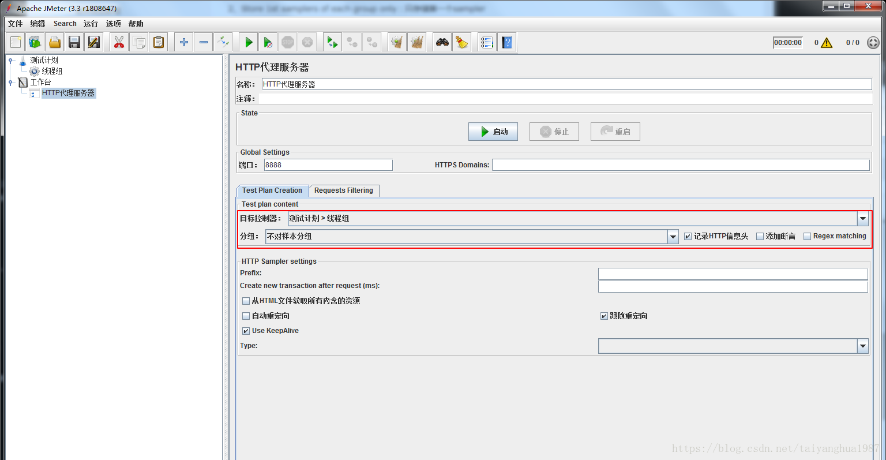This screenshot has width=886, height=460.
Task: Copy selected element using toolbar icon
Action: (139, 42)
